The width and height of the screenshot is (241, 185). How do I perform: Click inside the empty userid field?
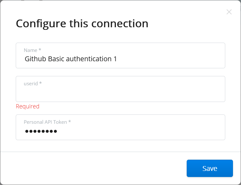pyautogui.click(x=120, y=92)
